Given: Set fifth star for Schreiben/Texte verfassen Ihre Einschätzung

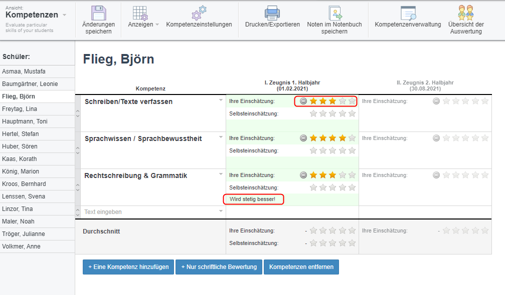Looking at the screenshot, I should coord(352,101).
